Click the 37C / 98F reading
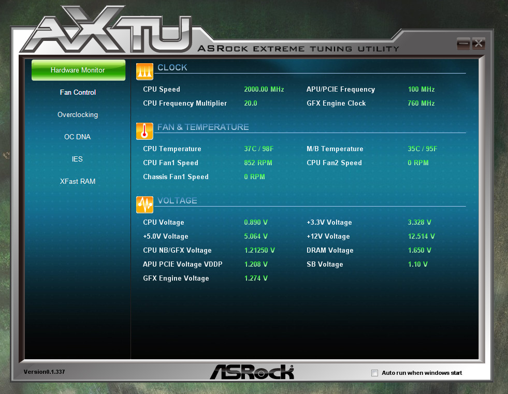 click(259, 149)
